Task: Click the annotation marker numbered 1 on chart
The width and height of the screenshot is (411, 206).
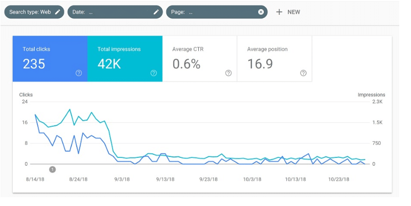Action: click(x=53, y=170)
